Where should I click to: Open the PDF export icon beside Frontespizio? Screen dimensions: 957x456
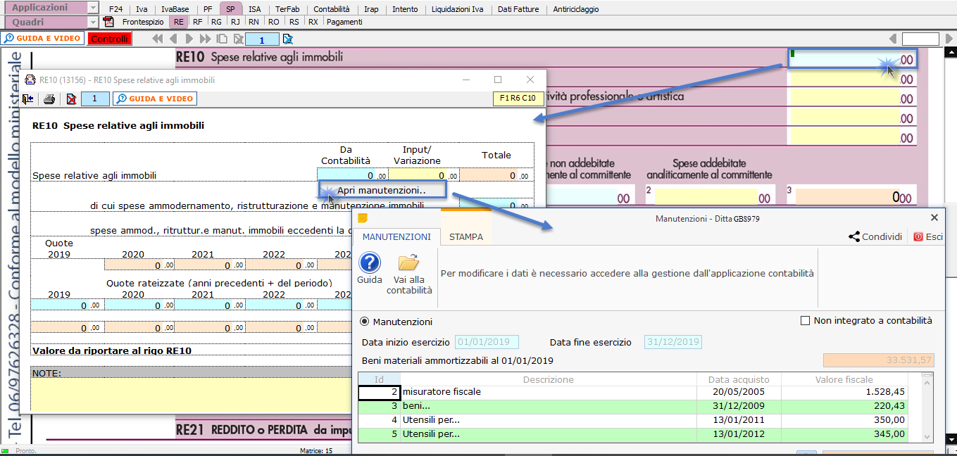coord(108,22)
